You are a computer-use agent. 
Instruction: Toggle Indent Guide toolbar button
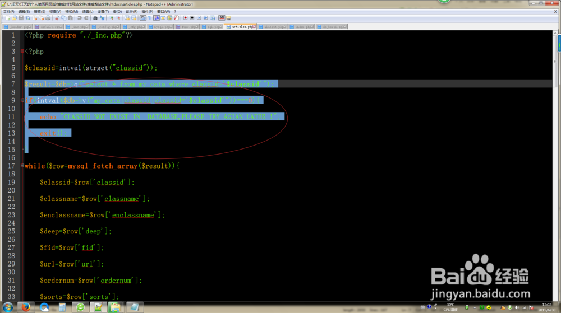tap(157, 18)
